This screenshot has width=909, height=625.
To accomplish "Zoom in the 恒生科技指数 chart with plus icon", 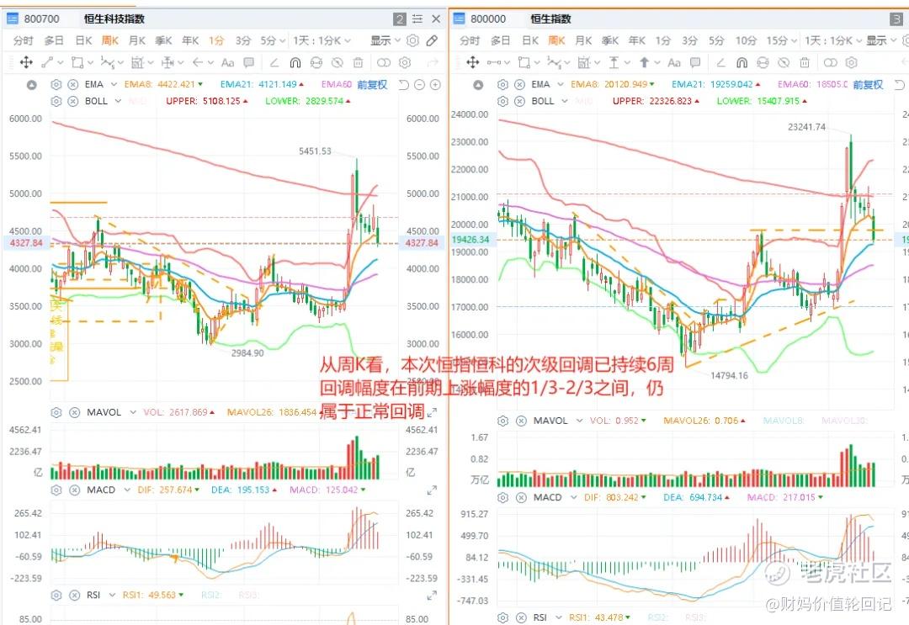I will point(435,85).
